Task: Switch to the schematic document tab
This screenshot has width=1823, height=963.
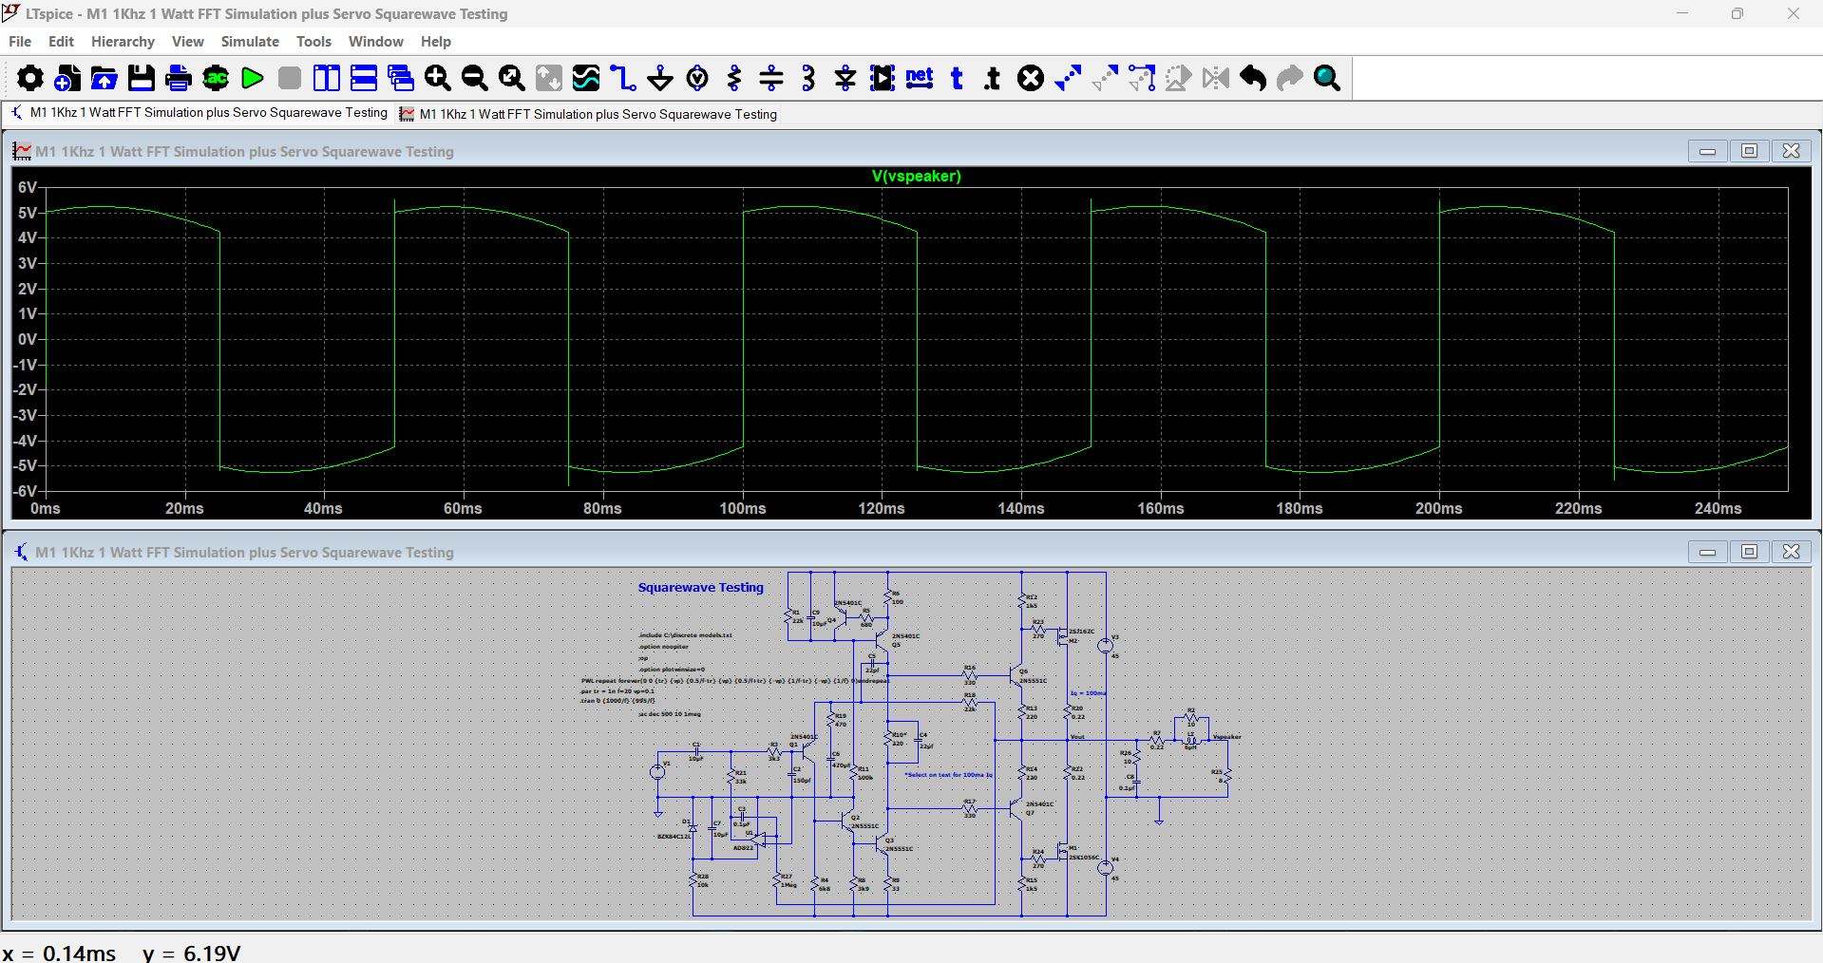Action: (x=199, y=113)
